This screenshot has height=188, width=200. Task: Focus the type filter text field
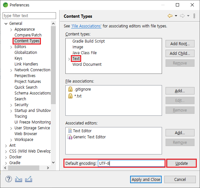click(29, 16)
